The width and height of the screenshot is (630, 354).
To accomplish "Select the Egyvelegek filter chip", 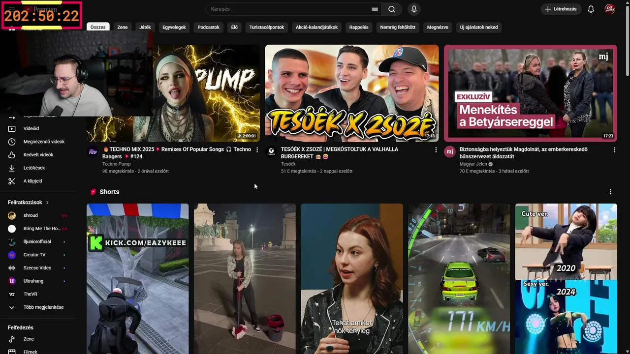I will tap(174, 28).
